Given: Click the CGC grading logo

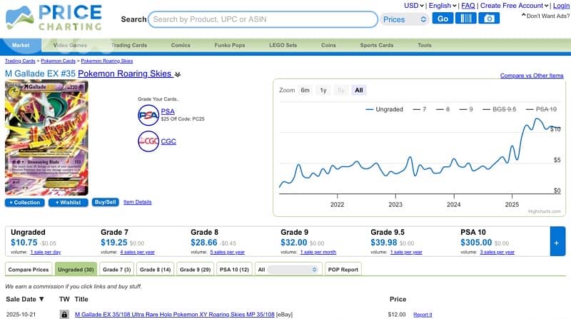Looking at the screenshot, I should coord(148,141).
